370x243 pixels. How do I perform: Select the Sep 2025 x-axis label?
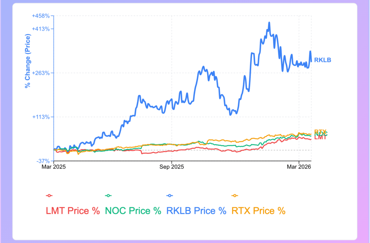[x=172, y=167]
